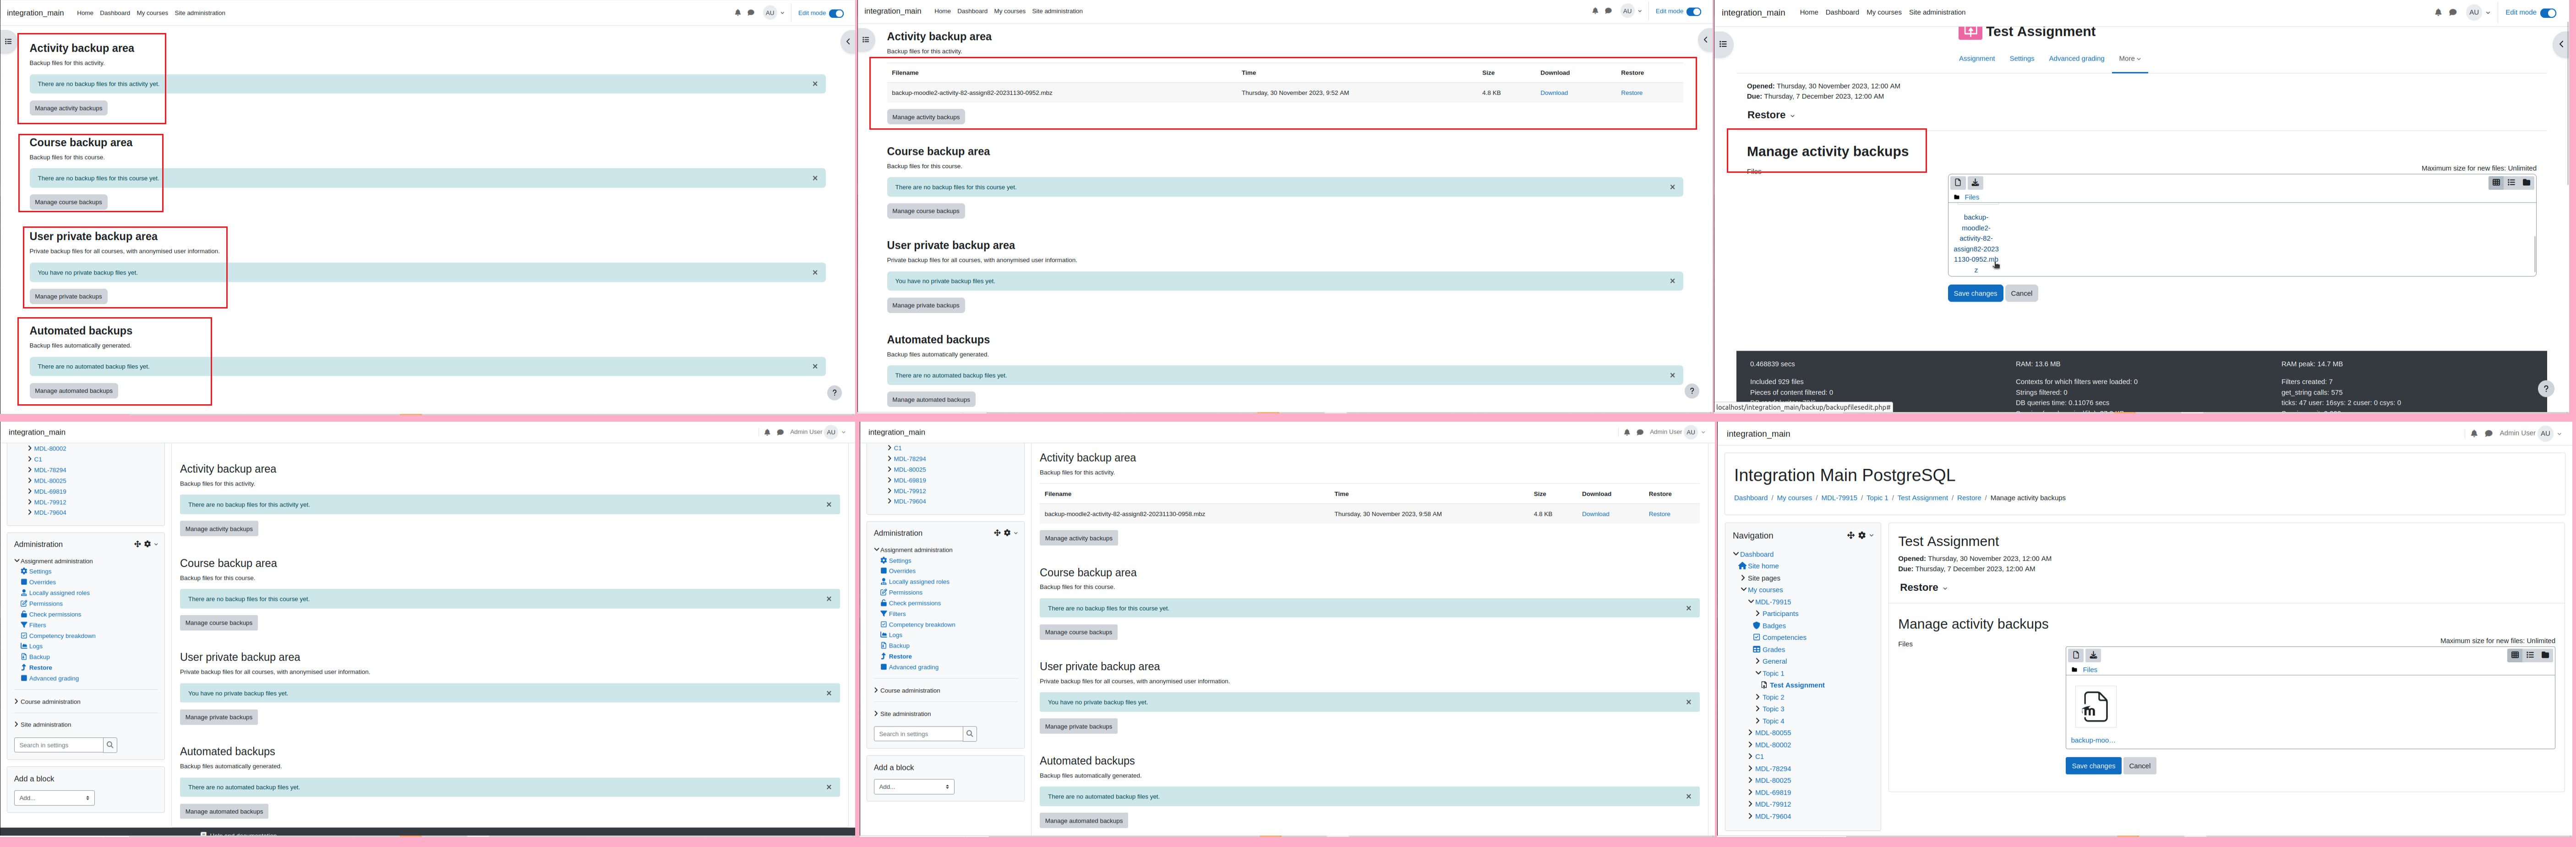This screenshot has width=2576, height=847.
Task: Open notifications bell in bottom-right panel
Action: (2474, 434)
